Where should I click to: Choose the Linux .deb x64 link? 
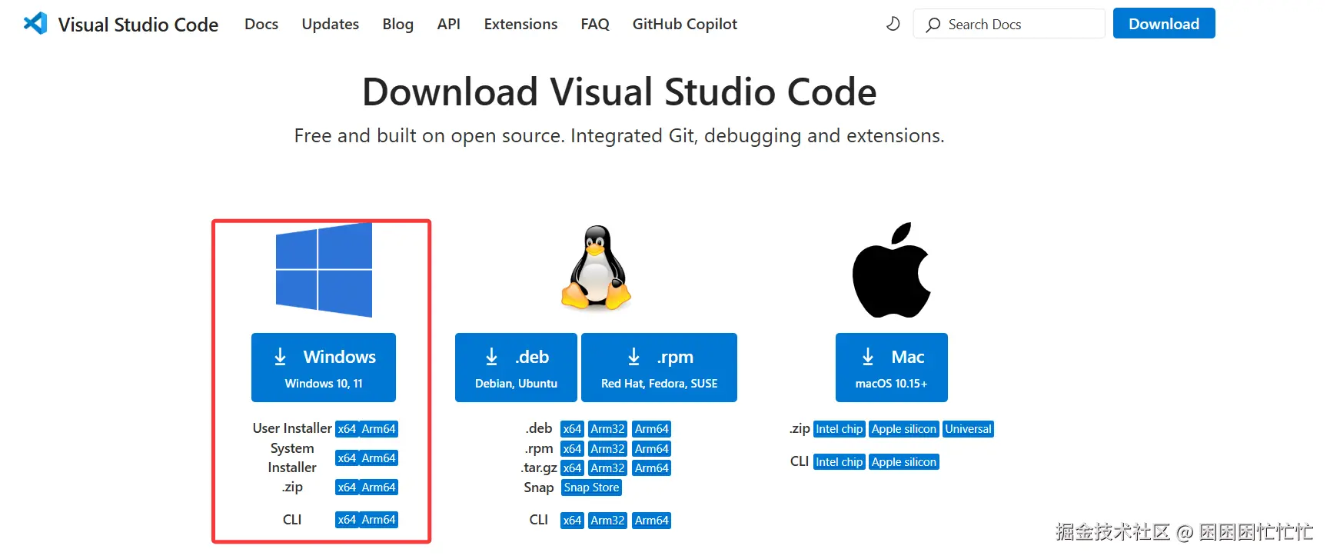point(572,429)
